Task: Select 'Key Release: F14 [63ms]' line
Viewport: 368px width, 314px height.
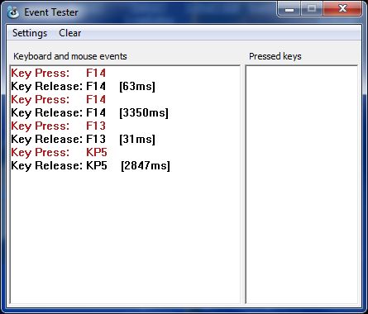Action: [x=84, y=86]
